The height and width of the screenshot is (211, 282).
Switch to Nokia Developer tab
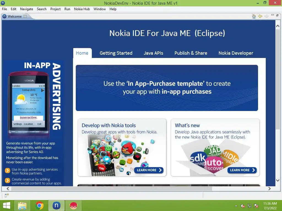(236, 53)
